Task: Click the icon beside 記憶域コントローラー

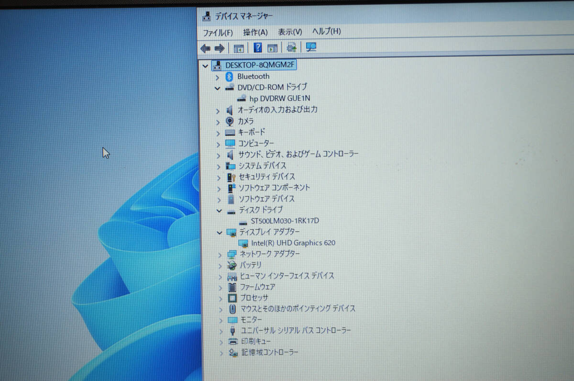Action: click(x=233, y=353)
